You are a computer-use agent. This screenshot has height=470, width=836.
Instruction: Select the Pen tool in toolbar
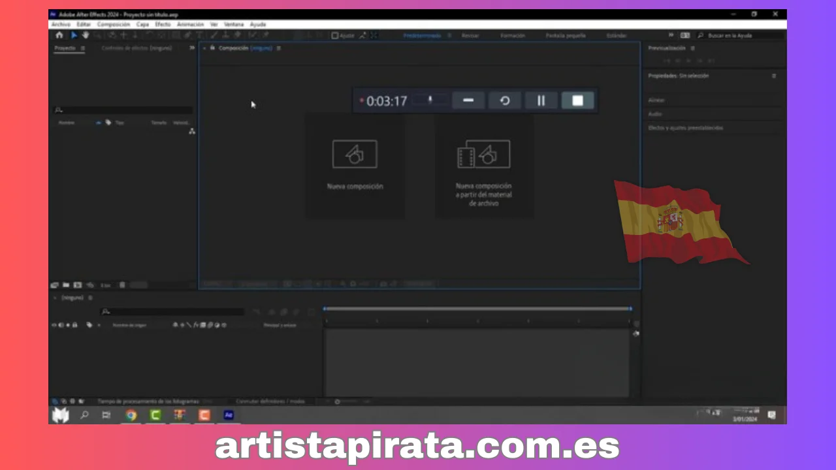coord(187,35)
